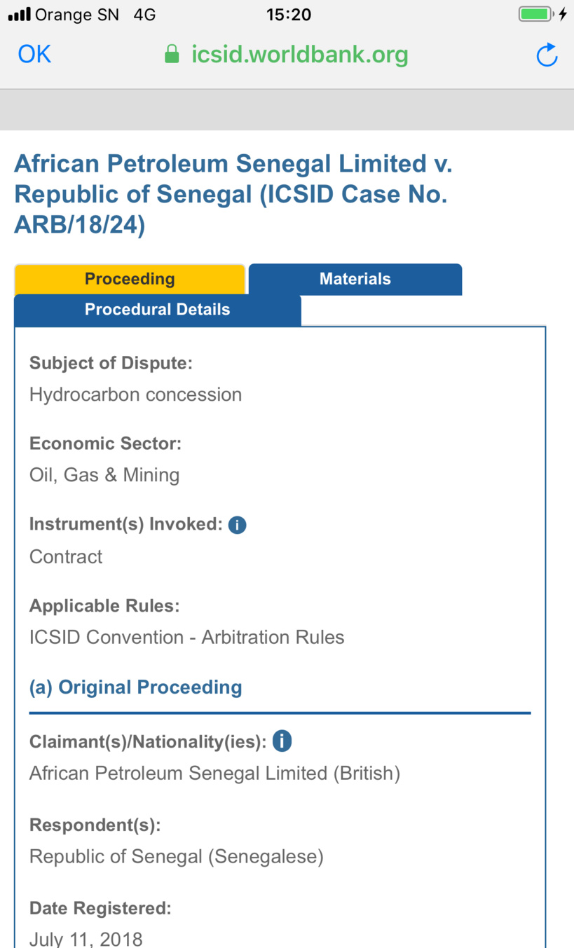Tap respondent Republic of Senegal (Senegalese)
The width and height of the screenshot is (574, 948).
pyautogui.click(x=177, y=856)
